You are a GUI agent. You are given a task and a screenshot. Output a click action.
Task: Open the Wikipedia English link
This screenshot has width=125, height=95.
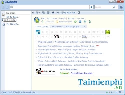(45, 42)
